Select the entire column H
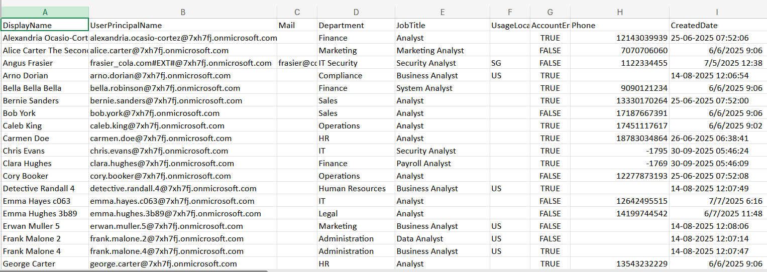Viewport: 767px width, 272px height. pyautogui.click(x=620, y=12)
